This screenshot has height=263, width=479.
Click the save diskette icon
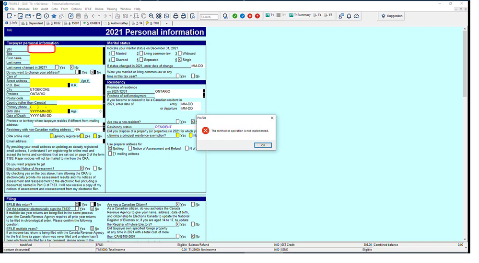tap(39, 16)
